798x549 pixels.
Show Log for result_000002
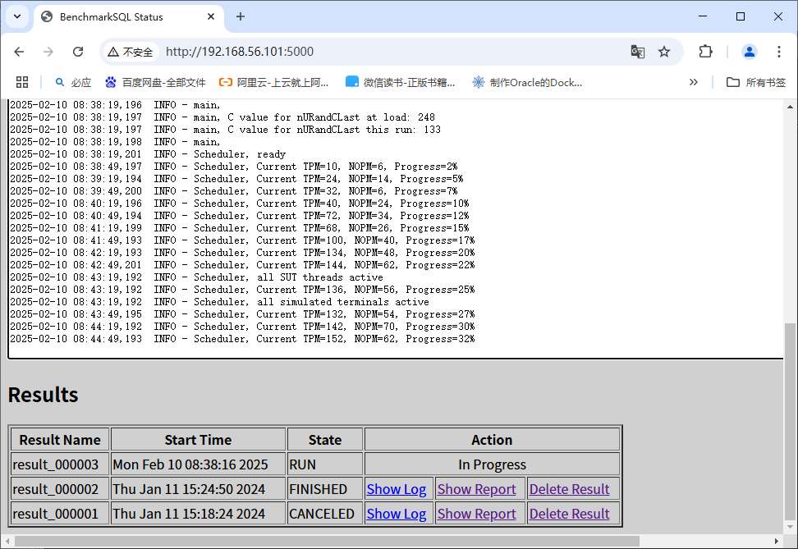point(397,488)
